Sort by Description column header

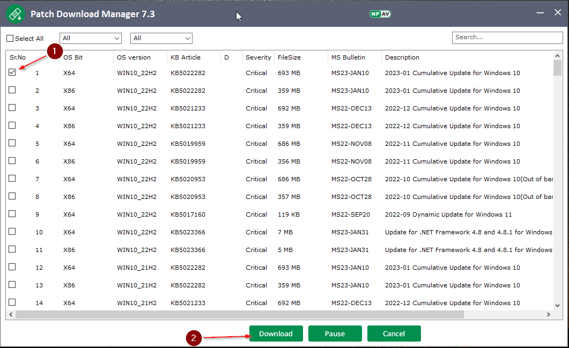[x=402, y=57]
